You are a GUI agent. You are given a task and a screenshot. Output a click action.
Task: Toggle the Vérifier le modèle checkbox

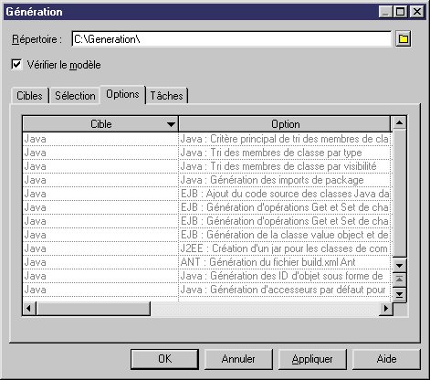16,65
